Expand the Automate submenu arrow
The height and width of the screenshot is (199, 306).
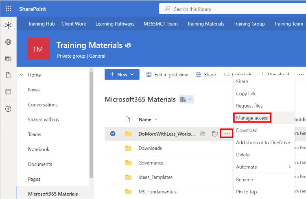pos(290,167)
